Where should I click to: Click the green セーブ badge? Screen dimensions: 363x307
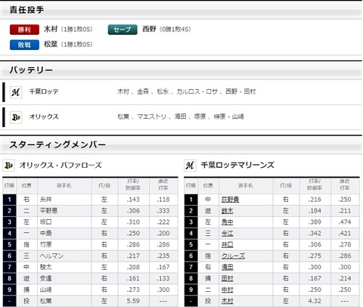(x=123, y=29)
